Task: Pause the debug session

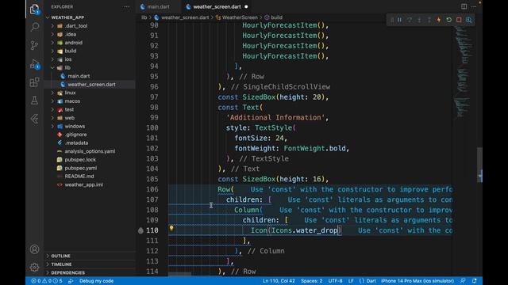Action: (x=399, y=20)
